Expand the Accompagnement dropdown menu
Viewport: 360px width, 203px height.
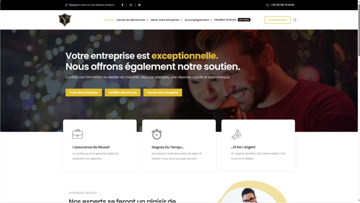[x=198, y=20]
